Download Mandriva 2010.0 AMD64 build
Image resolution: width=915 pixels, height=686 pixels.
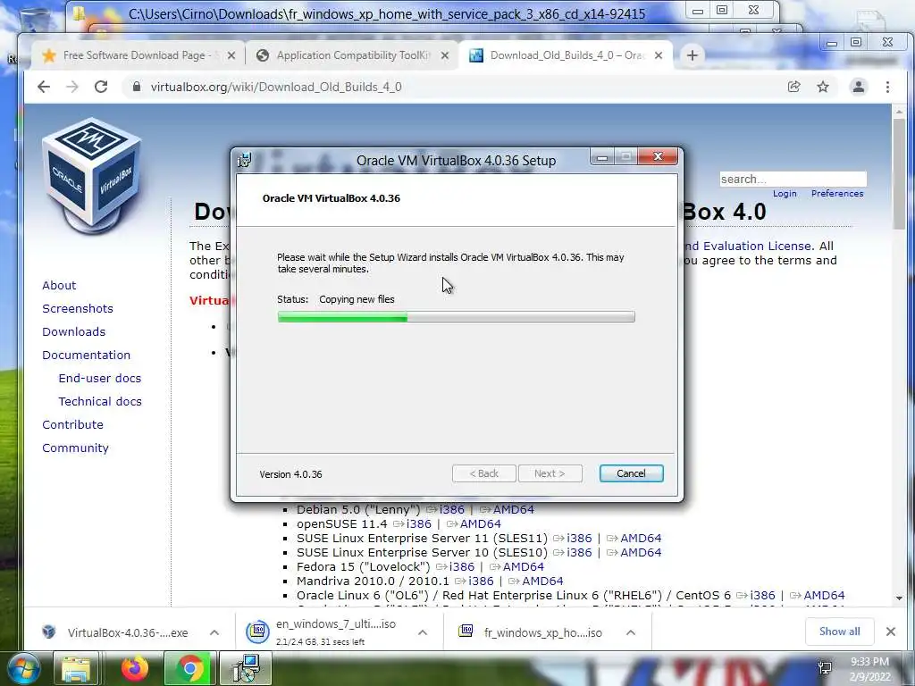(x=542, y=581)
